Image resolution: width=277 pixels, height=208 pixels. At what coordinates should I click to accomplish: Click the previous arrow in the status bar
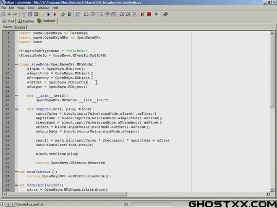[8, 204]
